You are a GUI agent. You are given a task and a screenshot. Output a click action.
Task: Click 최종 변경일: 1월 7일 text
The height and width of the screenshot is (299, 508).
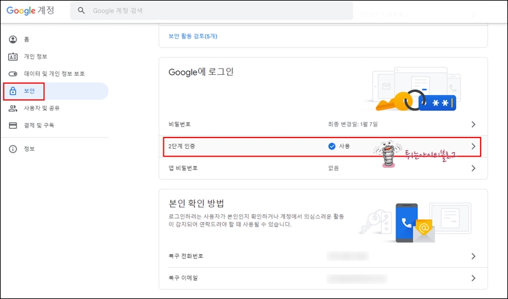point(353,124)
